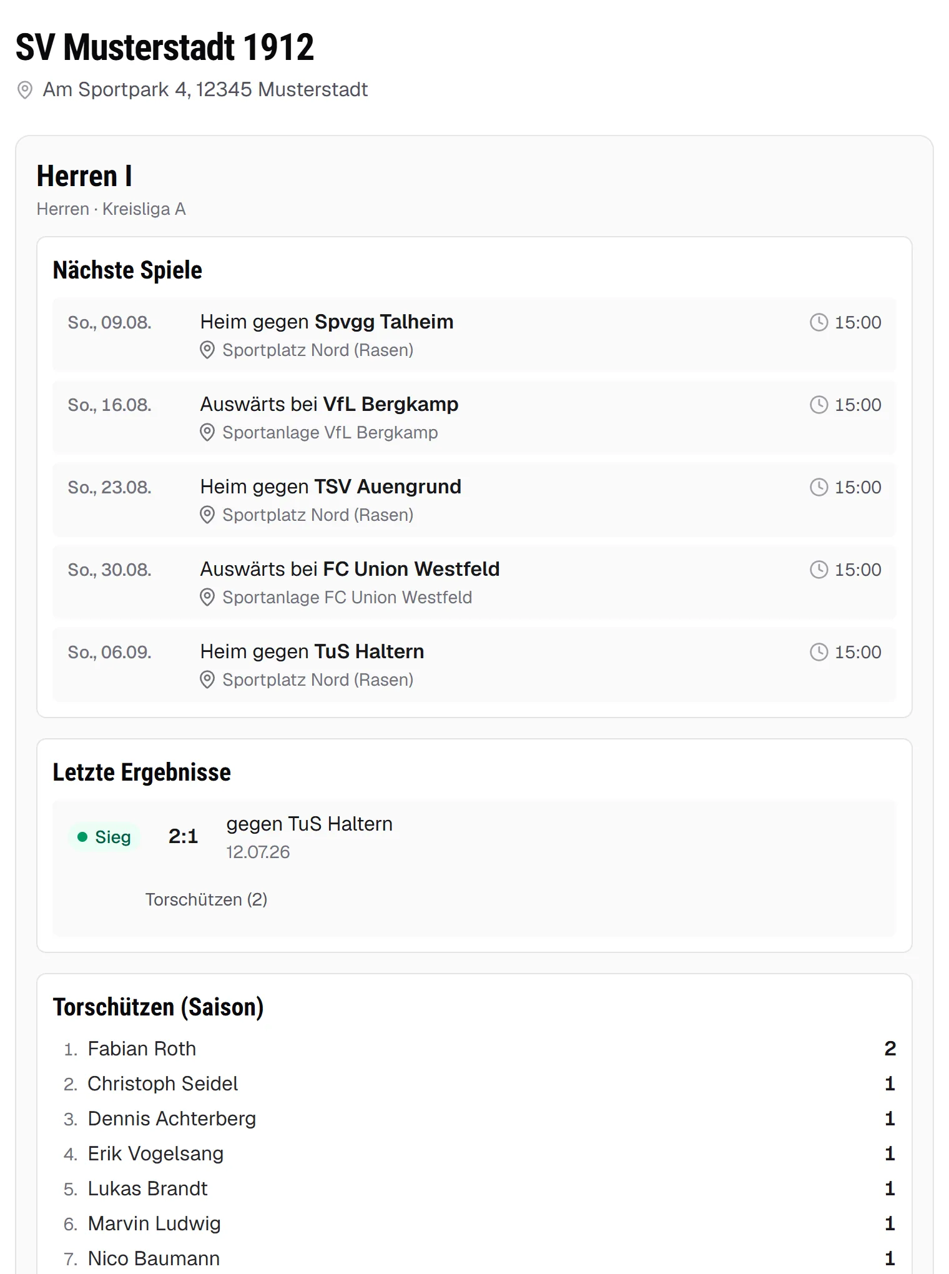This screenshot has height=1274, width=949.
Task: Click the location pin beside club address
Action: 24,90
